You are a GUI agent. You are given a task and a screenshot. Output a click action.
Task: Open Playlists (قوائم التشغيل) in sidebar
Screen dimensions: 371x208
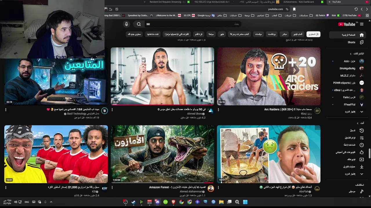pos(348,138)
